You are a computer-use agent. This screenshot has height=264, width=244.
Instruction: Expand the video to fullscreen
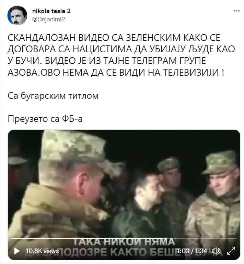click(231, 251)
